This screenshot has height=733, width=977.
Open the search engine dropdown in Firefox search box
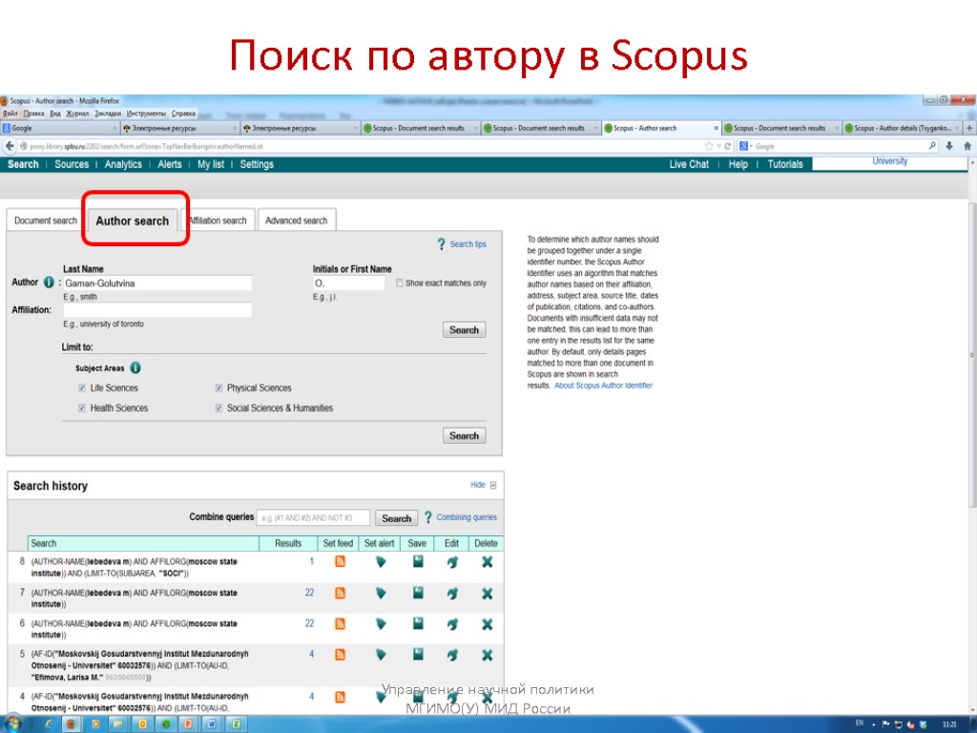(746, 146)
